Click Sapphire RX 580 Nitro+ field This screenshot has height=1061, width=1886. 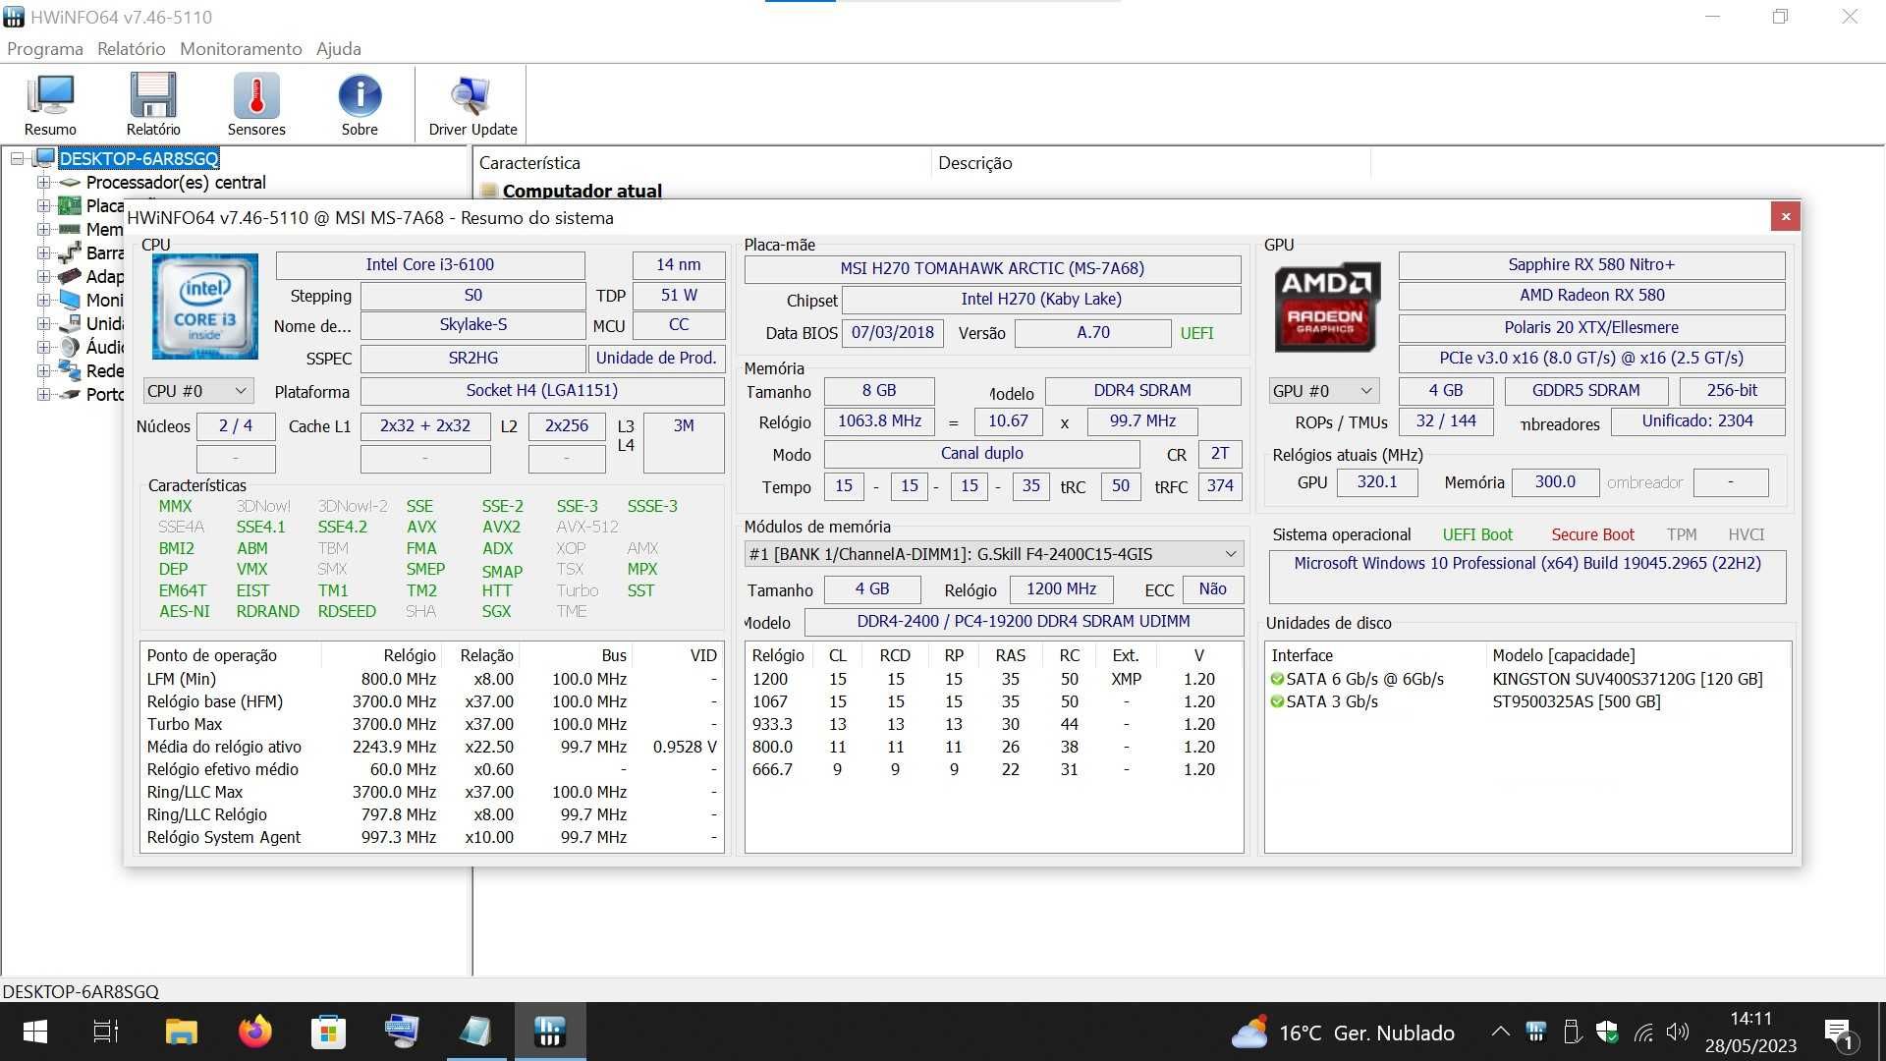pyautogui.click(x=1591, y=264)
